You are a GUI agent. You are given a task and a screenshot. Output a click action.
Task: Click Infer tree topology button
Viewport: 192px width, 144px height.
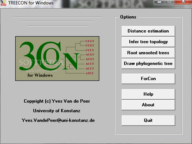pos(148,42)
